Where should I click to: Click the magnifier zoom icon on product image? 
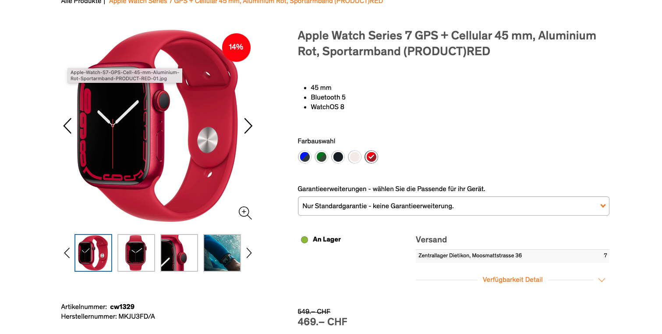pos(245,213)
